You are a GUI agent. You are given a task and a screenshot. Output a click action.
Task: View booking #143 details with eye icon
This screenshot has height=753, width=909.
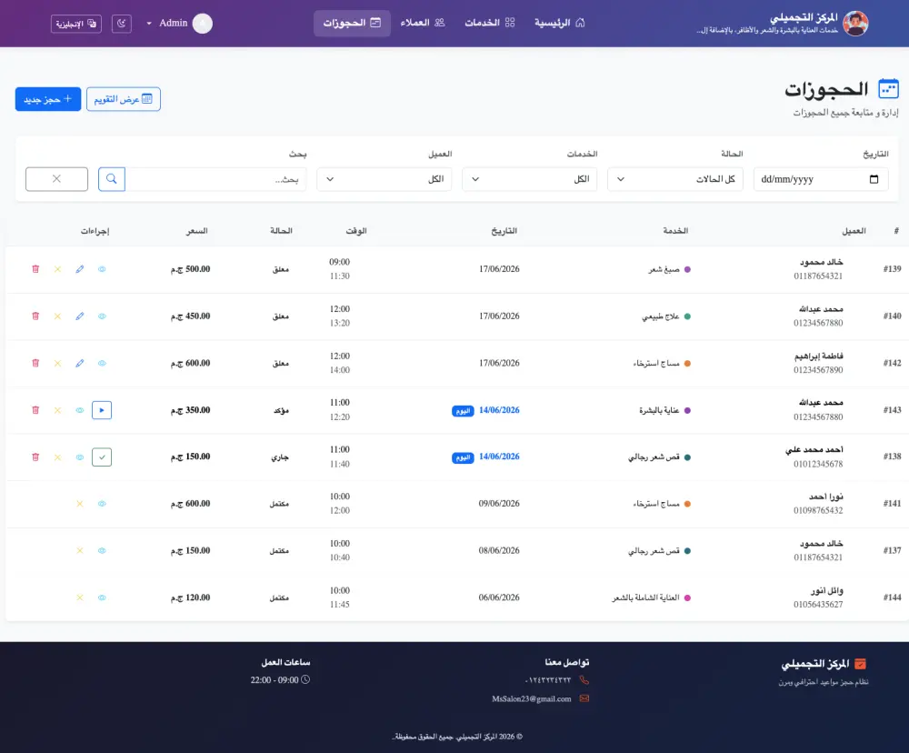[x=80, y=410]
